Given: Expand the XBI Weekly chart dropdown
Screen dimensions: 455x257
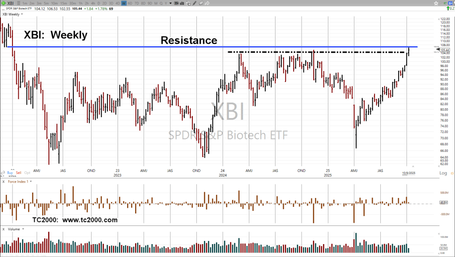Looking at the screenshot, I should [x=22, y=14].
